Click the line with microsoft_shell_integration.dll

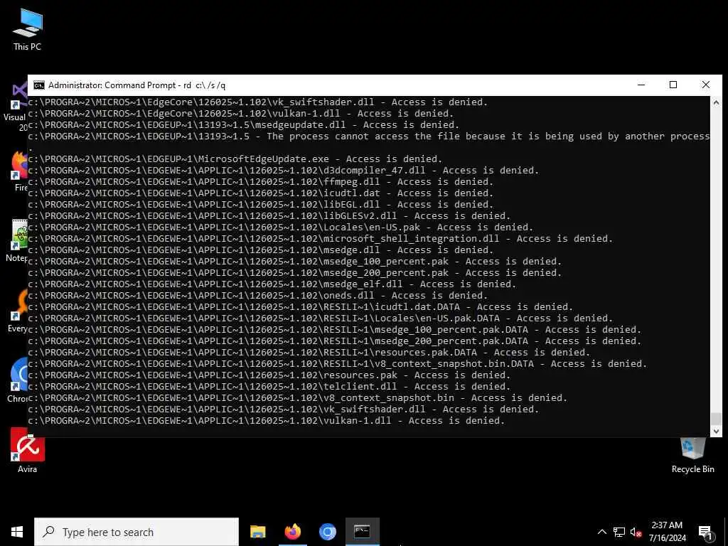321,239
